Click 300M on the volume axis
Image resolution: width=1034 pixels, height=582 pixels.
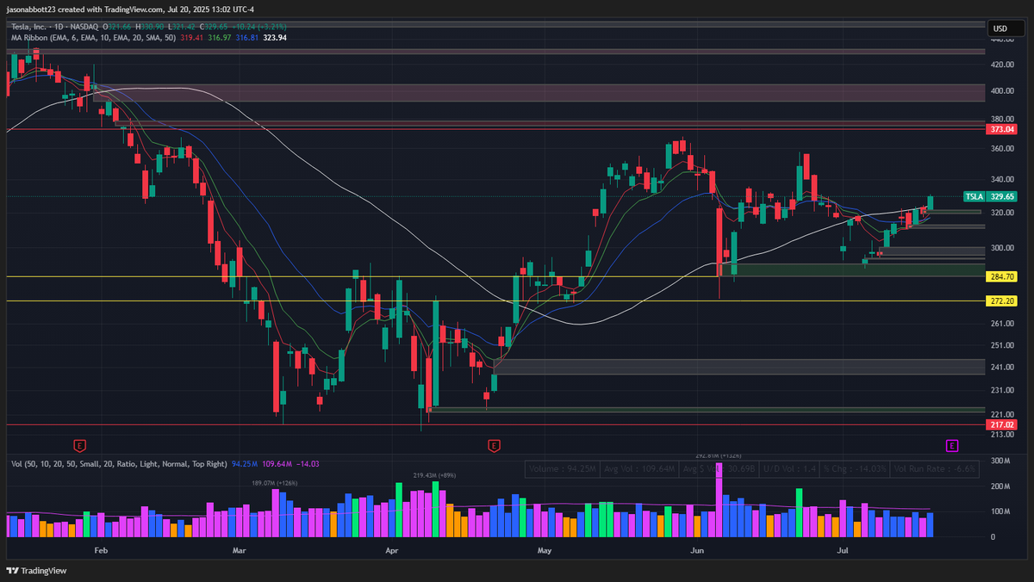(1000, 462)
